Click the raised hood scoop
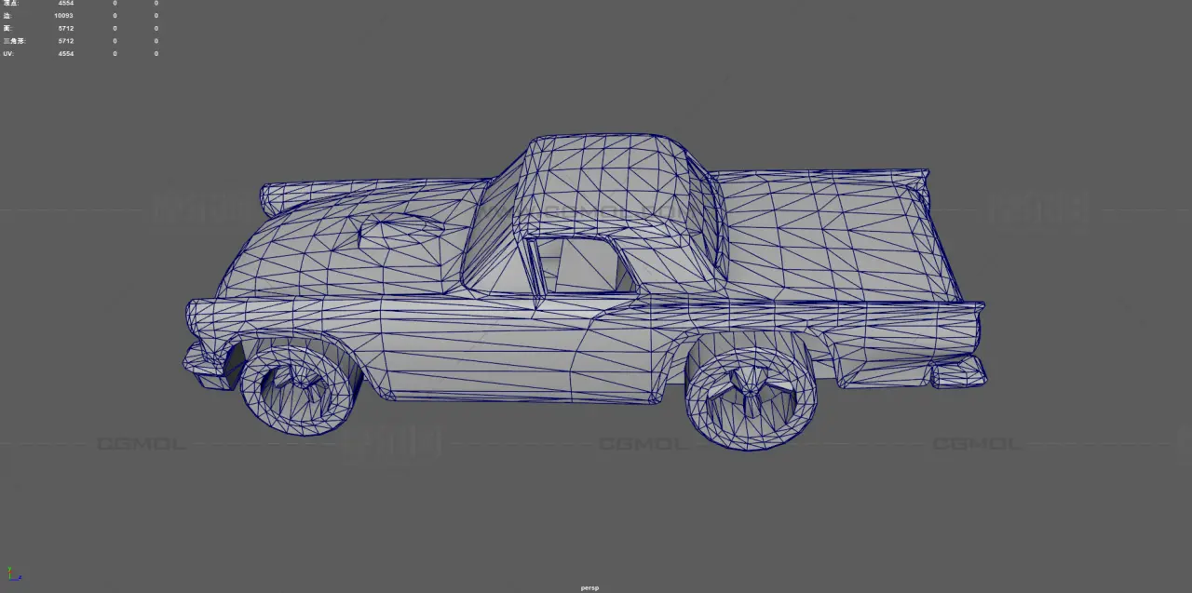The height and width of the screenshot is (593, 1192). tap(400, 233)
